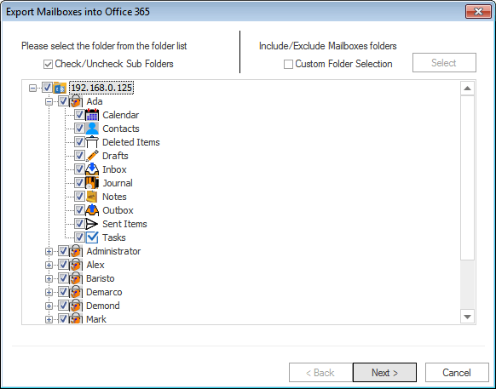This screenshot has width=496, height=389.
Task: Click the Next > button
Action: click(384, 373)
